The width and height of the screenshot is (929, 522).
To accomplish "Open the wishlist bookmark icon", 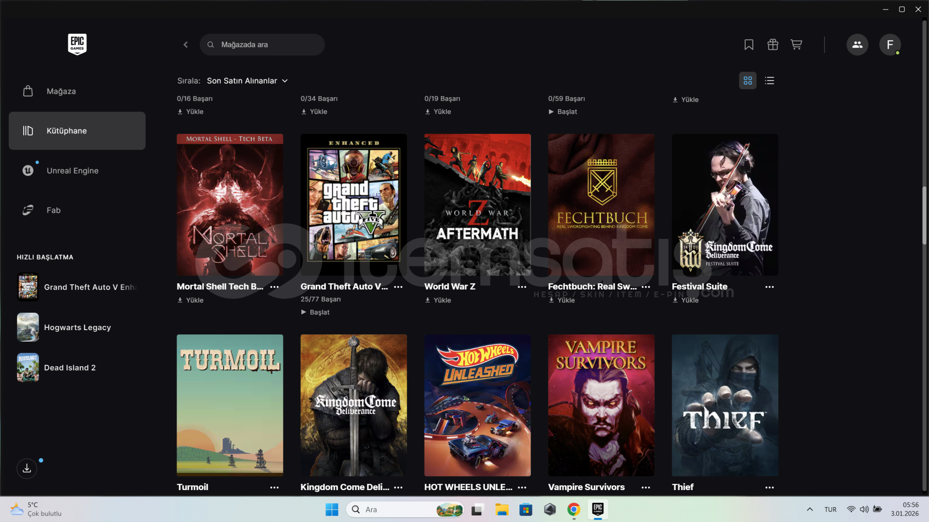I will point(749,44).
